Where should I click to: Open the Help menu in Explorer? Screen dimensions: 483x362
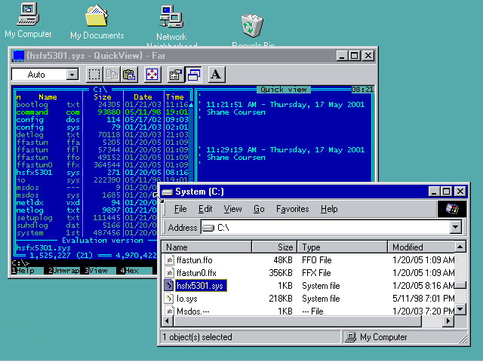[x=329, y=209]
